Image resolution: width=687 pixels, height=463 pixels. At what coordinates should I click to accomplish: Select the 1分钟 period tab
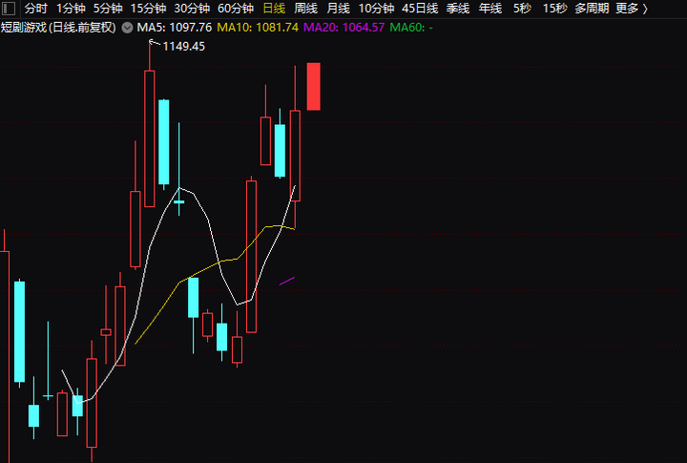click(x=71, y=8)
